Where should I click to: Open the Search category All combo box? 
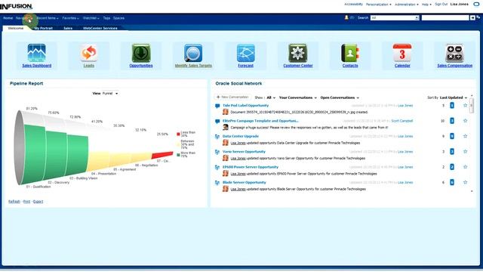[x=395, y=18]
